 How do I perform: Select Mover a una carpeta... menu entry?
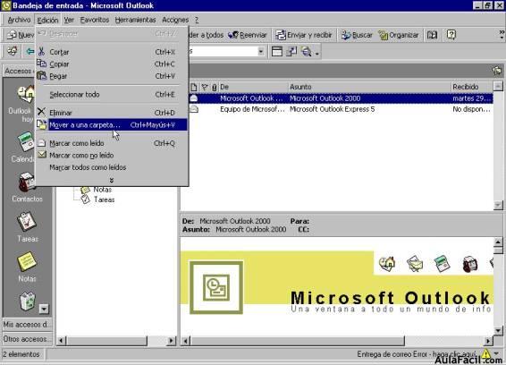coord(112,125)
